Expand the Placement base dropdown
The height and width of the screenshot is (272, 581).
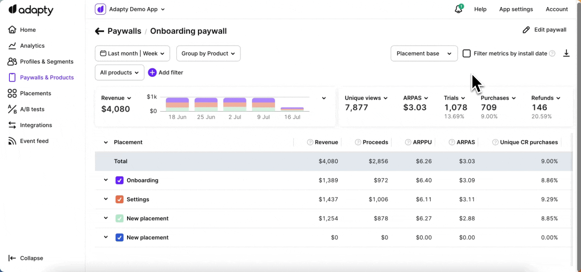pyautogui.click(x=424, y=54)
